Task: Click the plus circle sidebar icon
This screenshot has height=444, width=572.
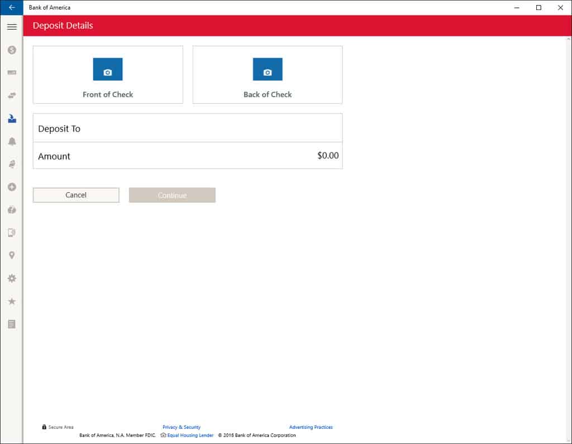Action: click(x=12, y=187)
